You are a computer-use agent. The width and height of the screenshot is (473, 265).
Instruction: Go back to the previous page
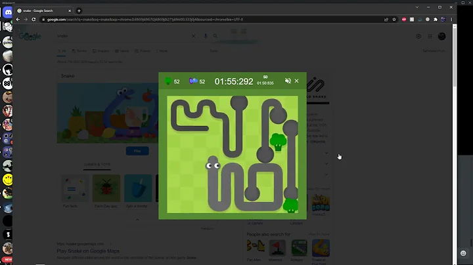tap(18, 19)
